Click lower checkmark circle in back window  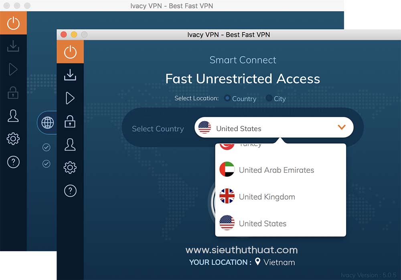tap(46, 164)
